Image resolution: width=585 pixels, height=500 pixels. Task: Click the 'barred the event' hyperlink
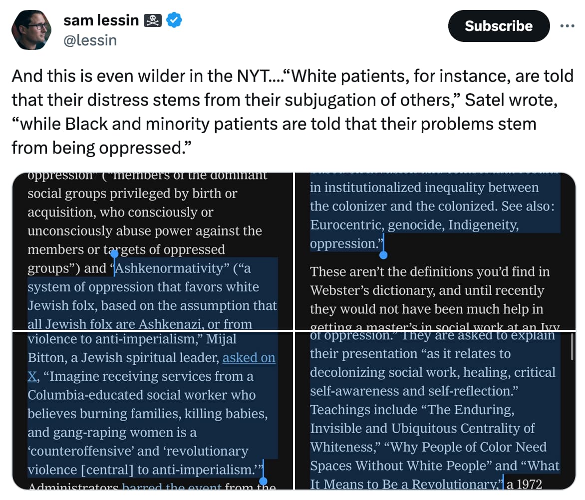click(x=172, y=487)
